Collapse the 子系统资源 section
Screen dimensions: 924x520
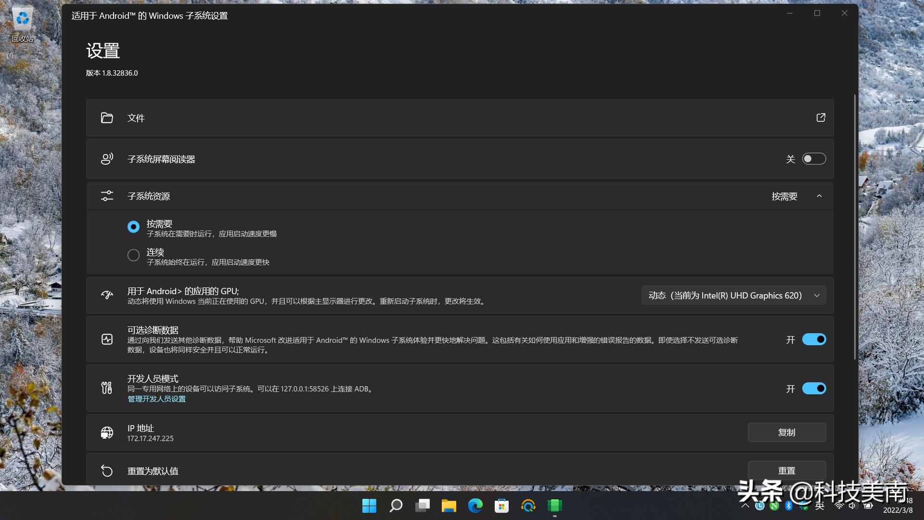pos(820,196)
